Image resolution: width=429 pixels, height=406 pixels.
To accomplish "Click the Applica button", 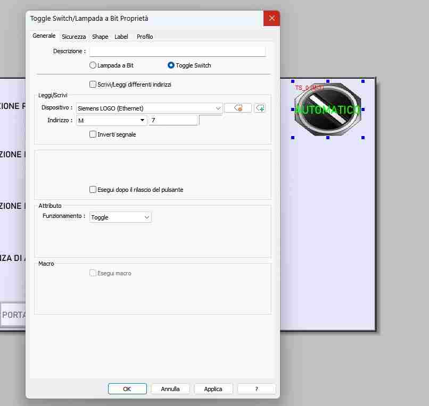I will [213, 389].
